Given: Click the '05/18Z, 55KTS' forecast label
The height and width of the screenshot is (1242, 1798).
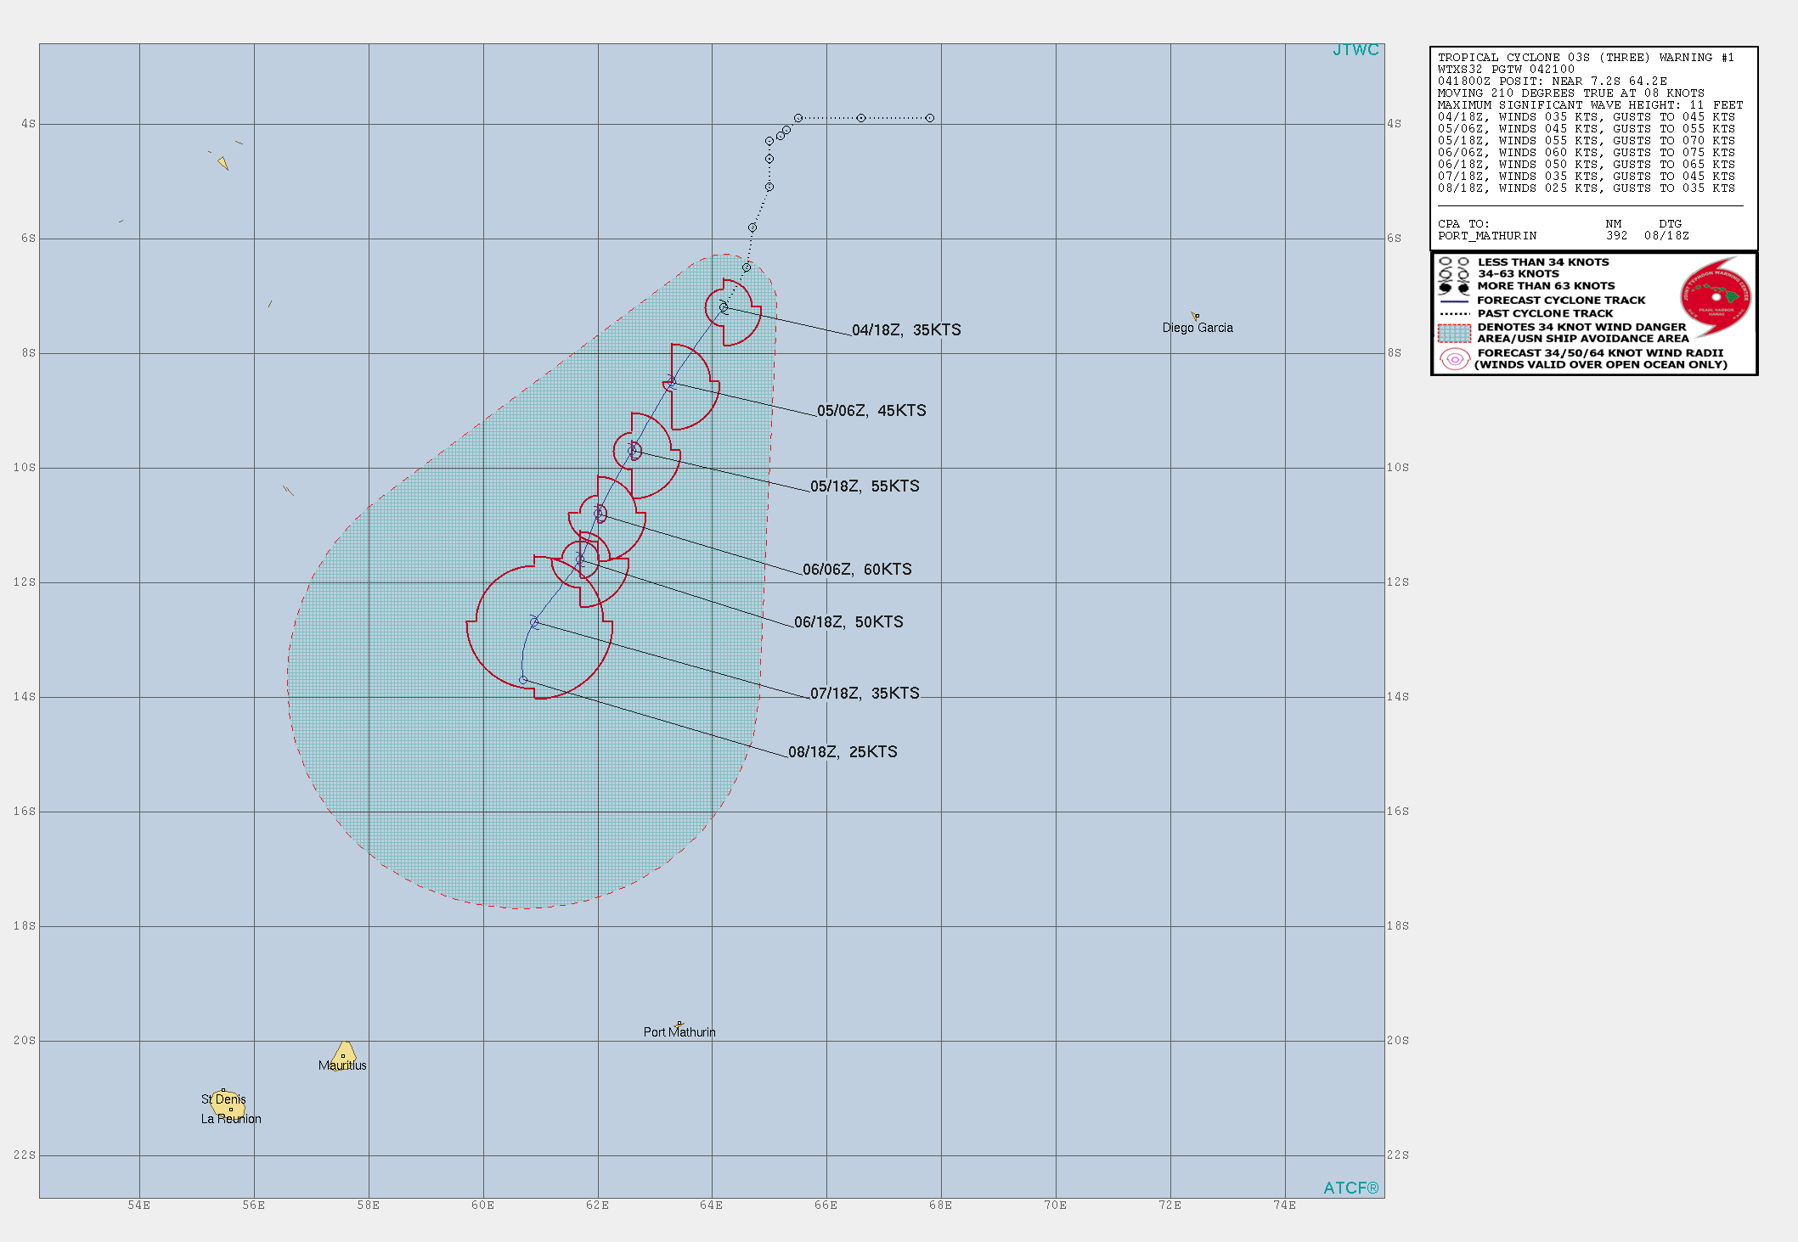Looking at the screenshot, I should coord(865,486).
